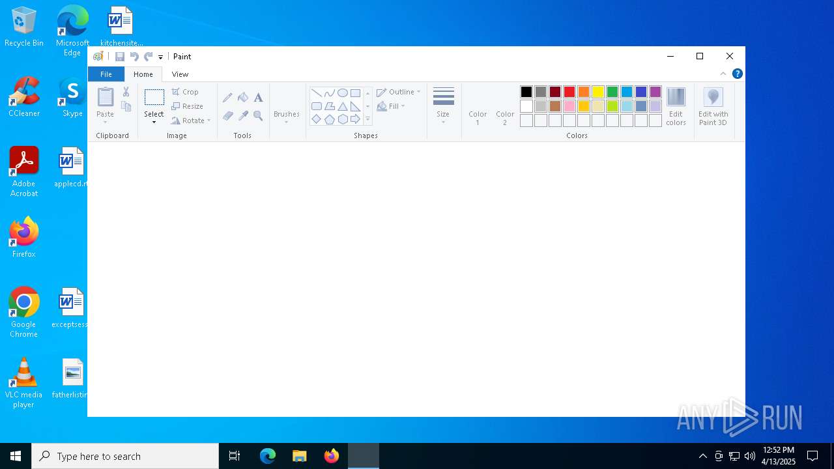Open the Windows Start menu

(x=16, y=456)
